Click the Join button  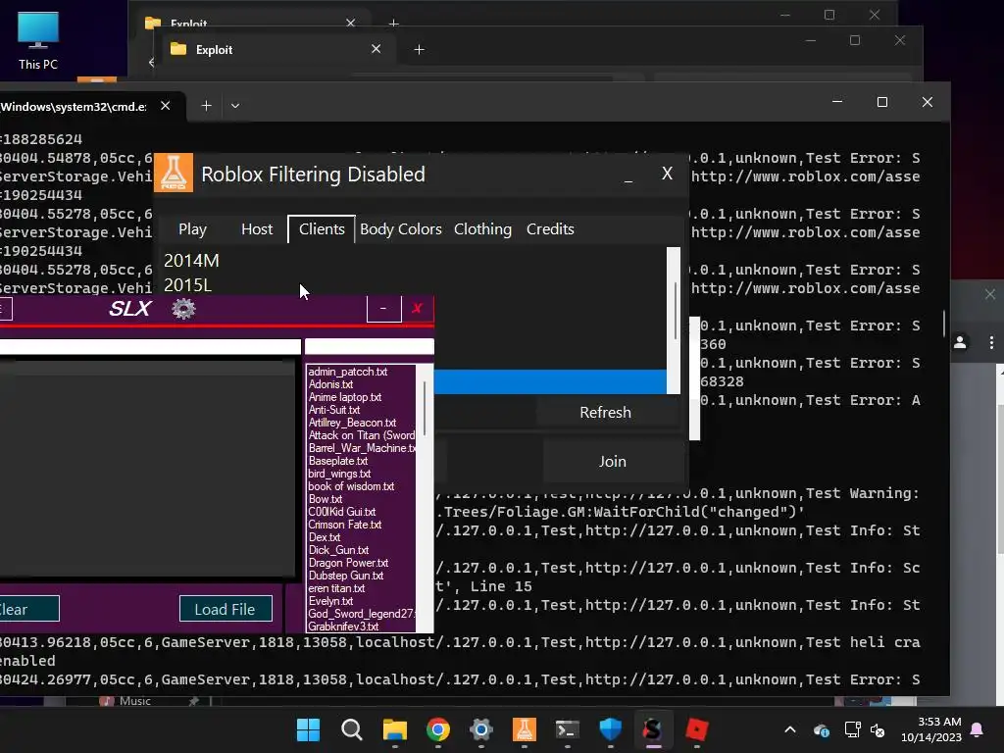click(613, 461)
